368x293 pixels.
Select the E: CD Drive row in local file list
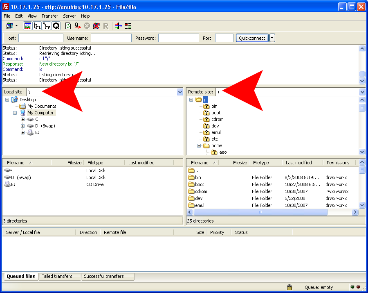(93, 184)
